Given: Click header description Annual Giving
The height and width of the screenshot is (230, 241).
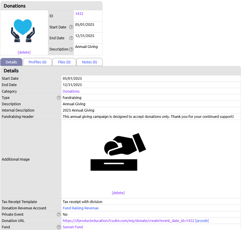Looking at the screenshot, I should [x=86, y=47].
